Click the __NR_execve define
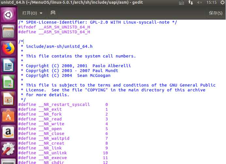 (63, 158)
